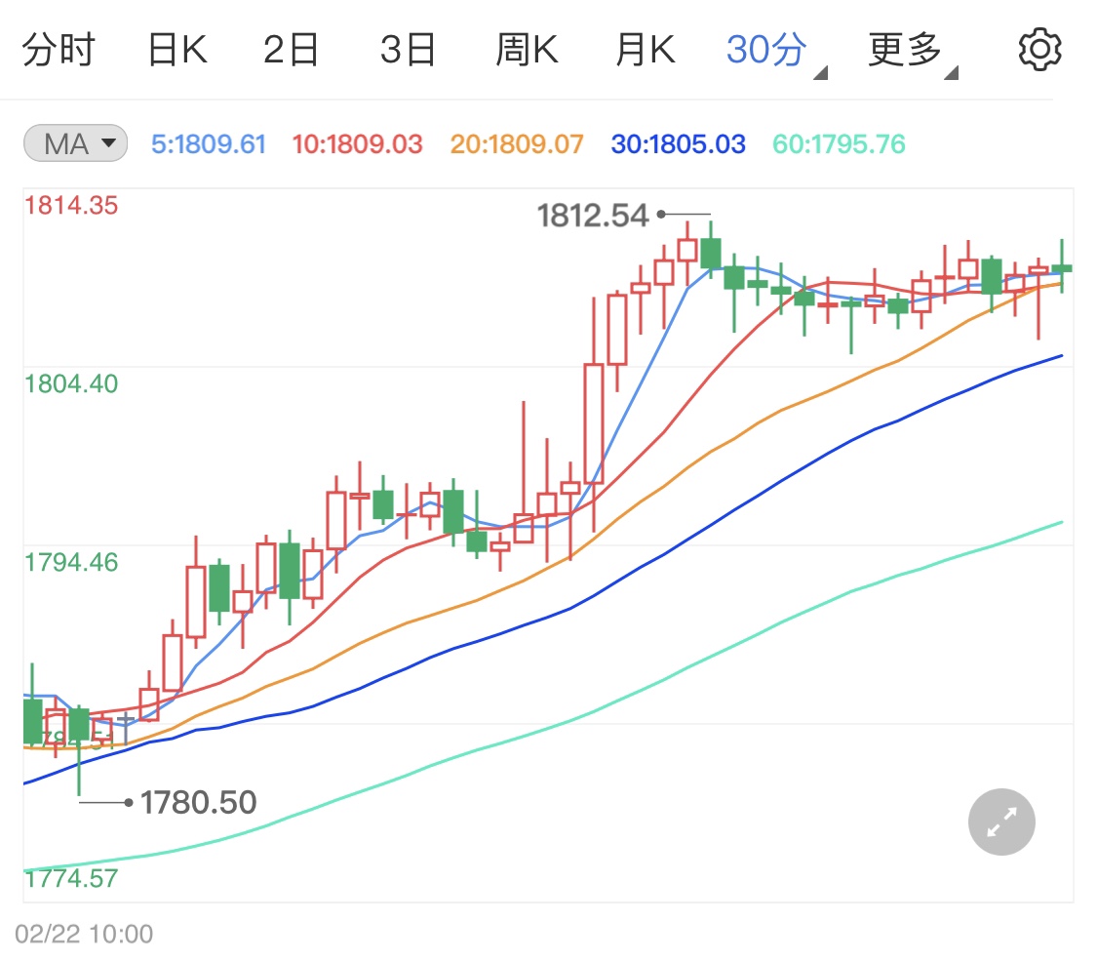
Task: Click the MA30 value 30:1805.03
Action: click(678, 144)
